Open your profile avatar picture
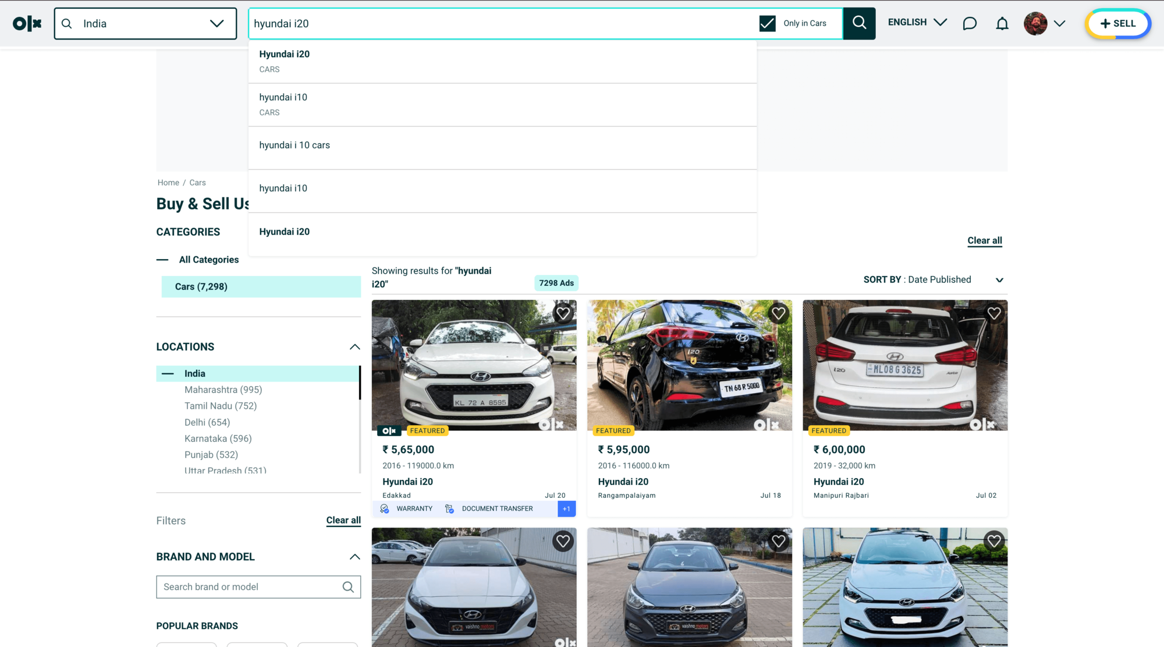The width and height of the screenshot is (1164, 647). [x=1036, y=23]
